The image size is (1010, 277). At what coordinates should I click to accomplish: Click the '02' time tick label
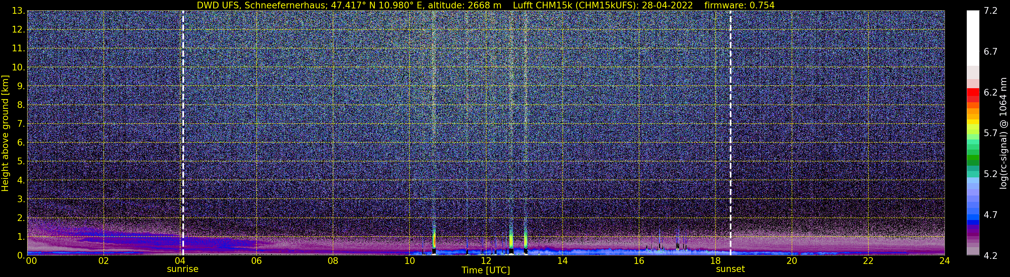(104, 261)
